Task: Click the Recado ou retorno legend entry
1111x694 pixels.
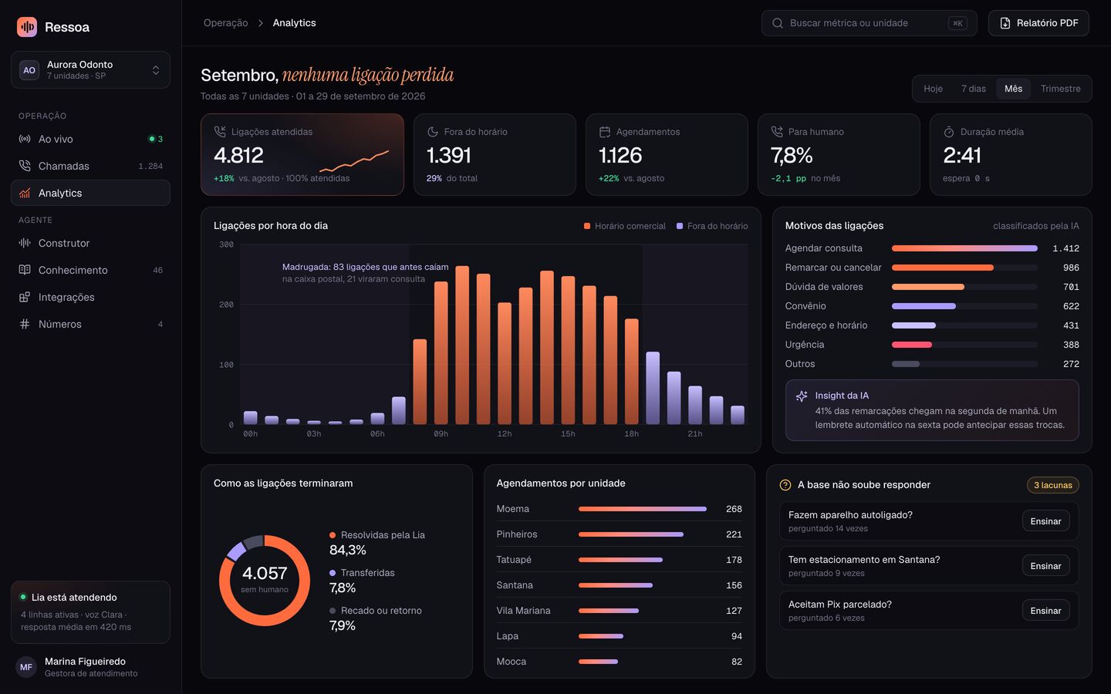Action: [376, 618]
